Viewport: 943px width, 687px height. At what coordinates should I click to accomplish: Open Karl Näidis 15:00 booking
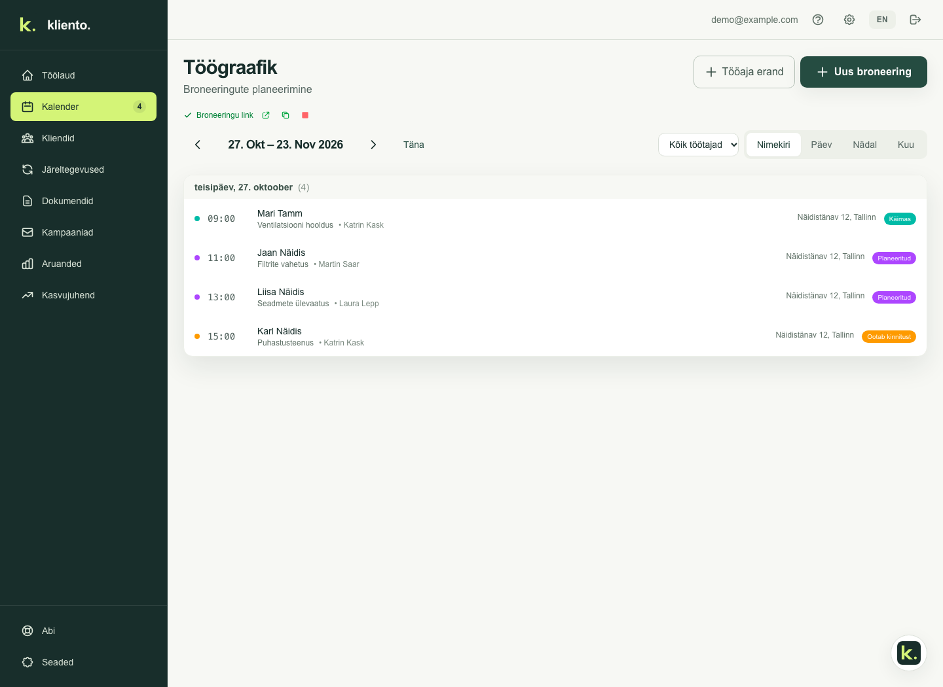555,336
